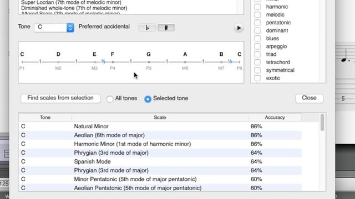This screenshot has width=355, height=199.
Task: Toggle the symmetrical checkbox
Action: 257,70
